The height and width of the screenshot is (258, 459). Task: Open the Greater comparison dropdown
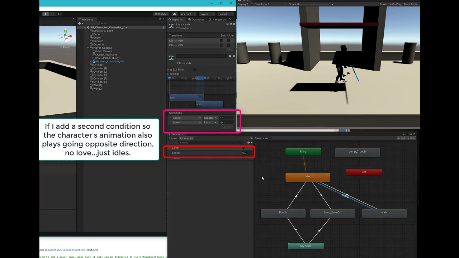coord(210,118)
